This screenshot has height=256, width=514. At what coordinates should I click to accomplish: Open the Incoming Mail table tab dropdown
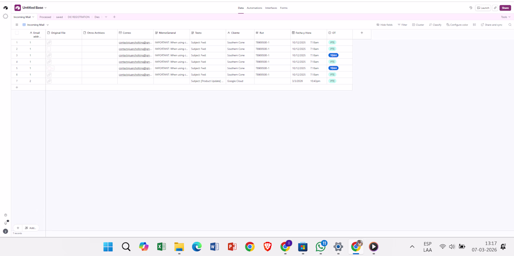(33, 17)
